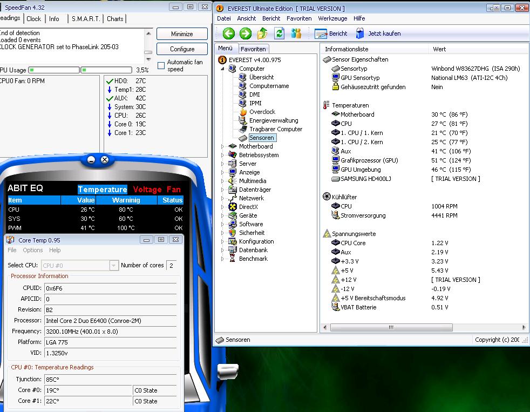Click the Multimedia speaker icon
The height and width of the screenshot is (412, 530).
[x=232, y=181]
